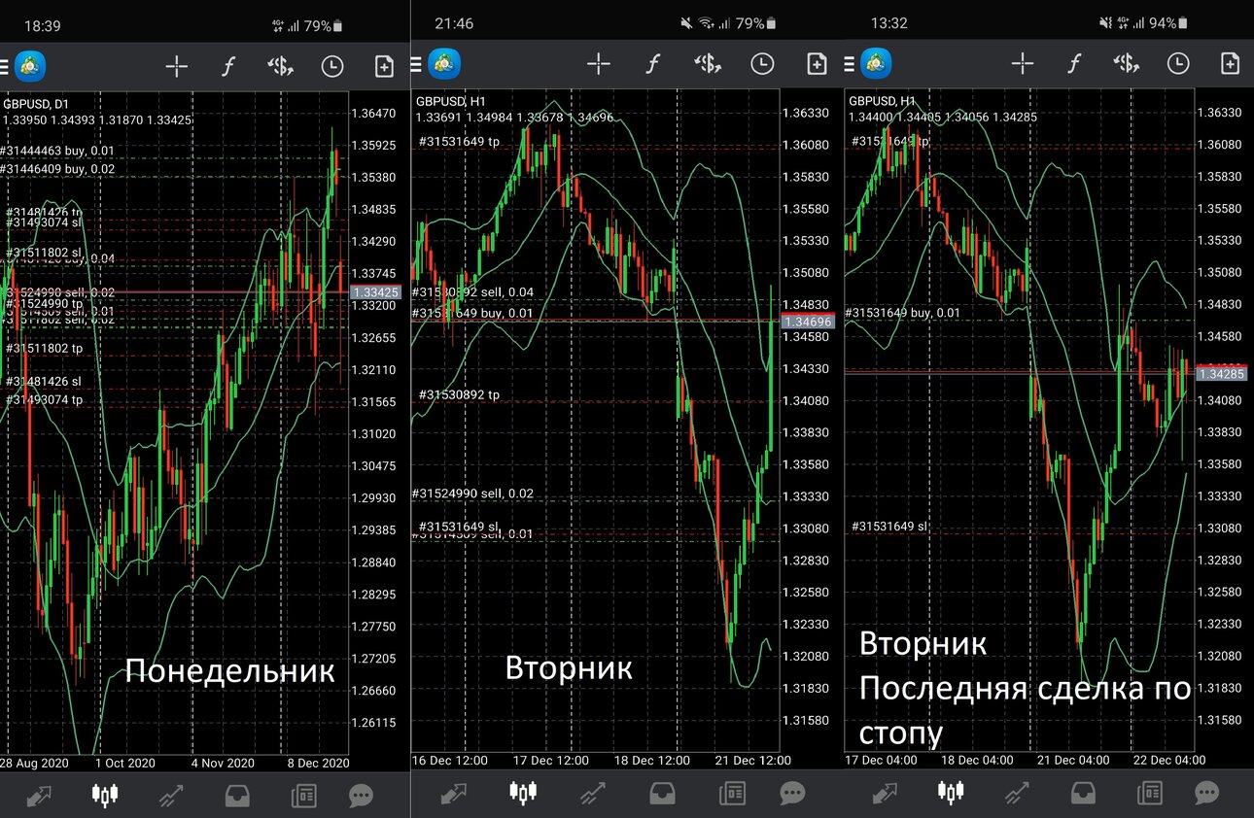The width and height of the screenshot is (1254, 818).
Task: Open indicators (f) list in the 18:39 screen
Action: point(228,66)
